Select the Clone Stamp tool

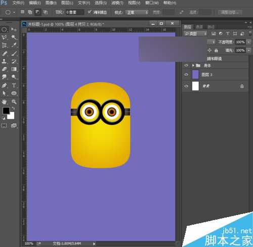(4, 61)
